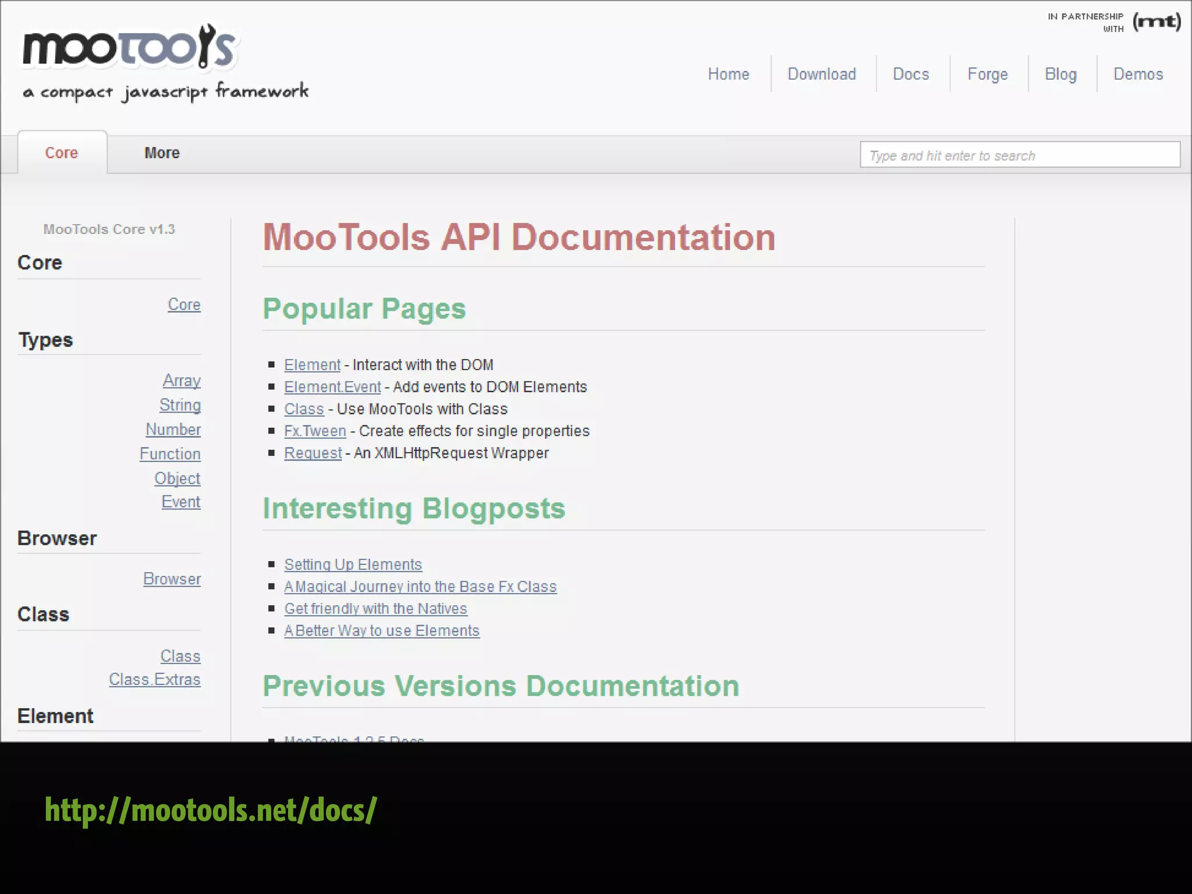
Task: Focus the docs search field
Action: pos(1020,155)
